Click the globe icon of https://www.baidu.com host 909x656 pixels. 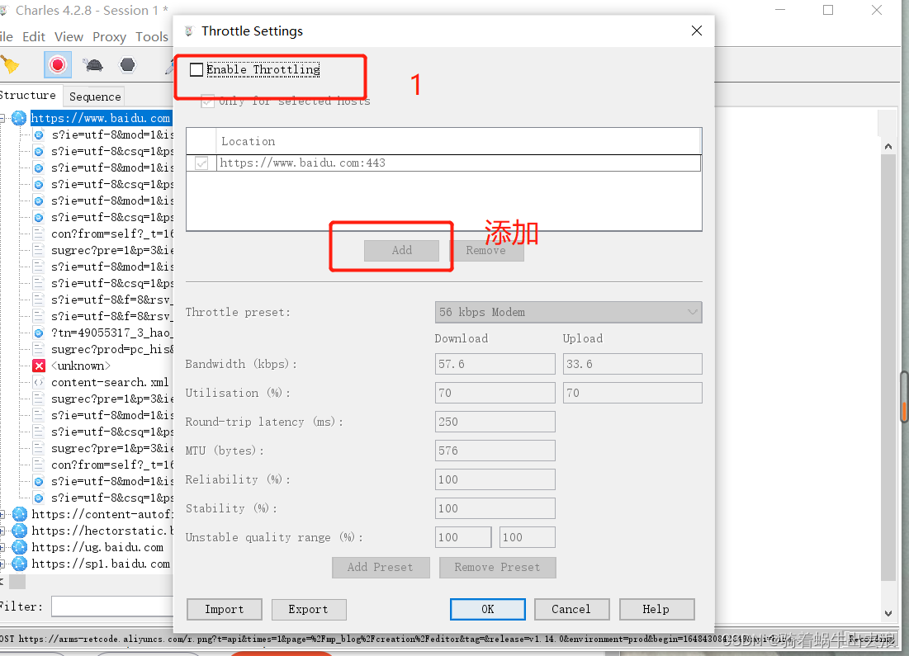click(19, 118)
